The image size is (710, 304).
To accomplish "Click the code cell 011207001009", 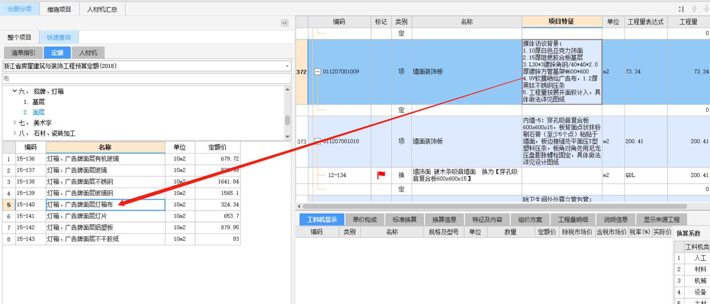I will pyautogui.click(x=341, y=72).
